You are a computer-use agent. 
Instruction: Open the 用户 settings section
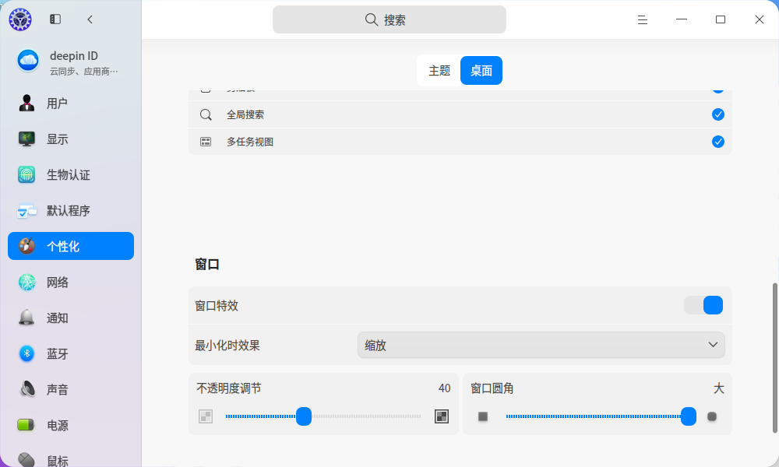(x=71, y=104)
